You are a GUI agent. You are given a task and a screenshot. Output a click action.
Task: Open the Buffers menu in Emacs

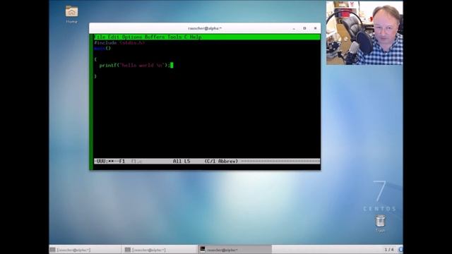[155, 37]
